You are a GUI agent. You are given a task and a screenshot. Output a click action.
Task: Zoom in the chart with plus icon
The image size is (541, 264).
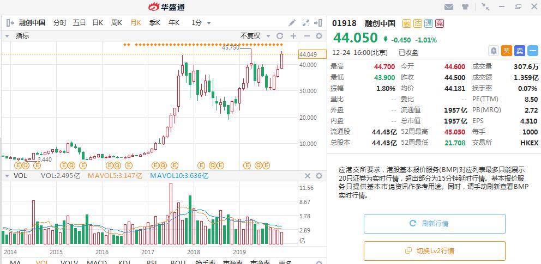click(x=293, y=36)
